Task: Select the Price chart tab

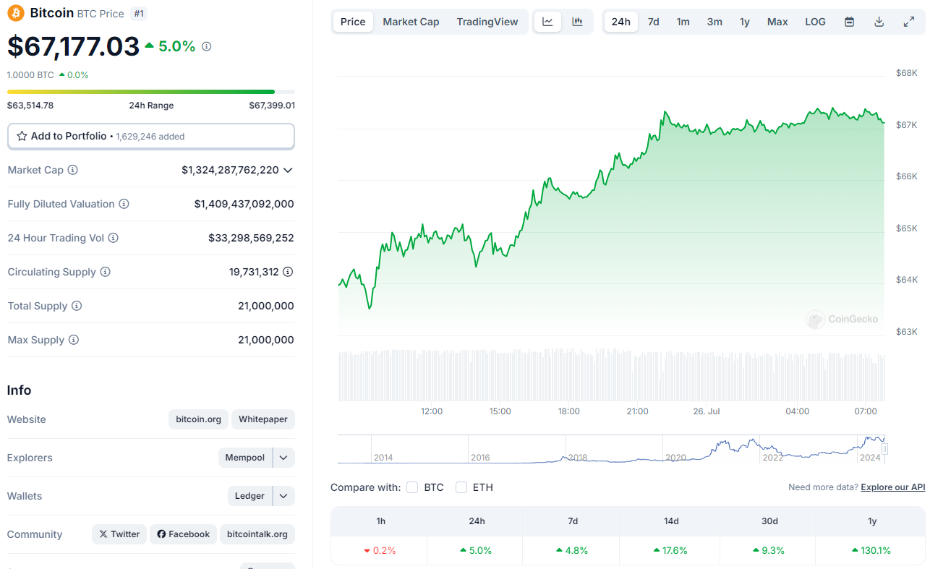Action: click(353, 22)
